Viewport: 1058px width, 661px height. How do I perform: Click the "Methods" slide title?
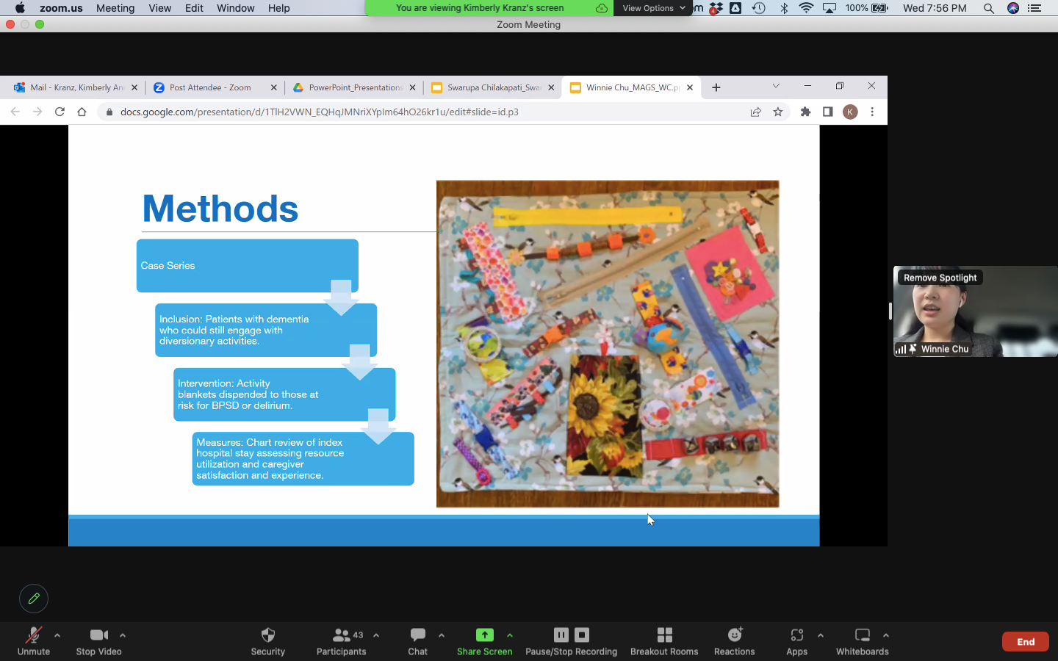pyautogui.click(x=220, y=209)
